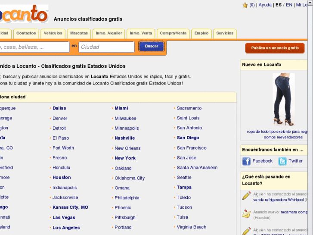Switch language to EN

click(x=289, y=5)
